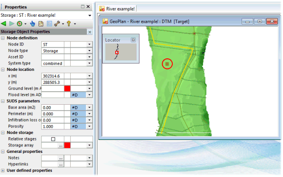Viewport: 283px width, 177px height.
Task: Click the blue pointing hand icon
Action: click(33, 24)
